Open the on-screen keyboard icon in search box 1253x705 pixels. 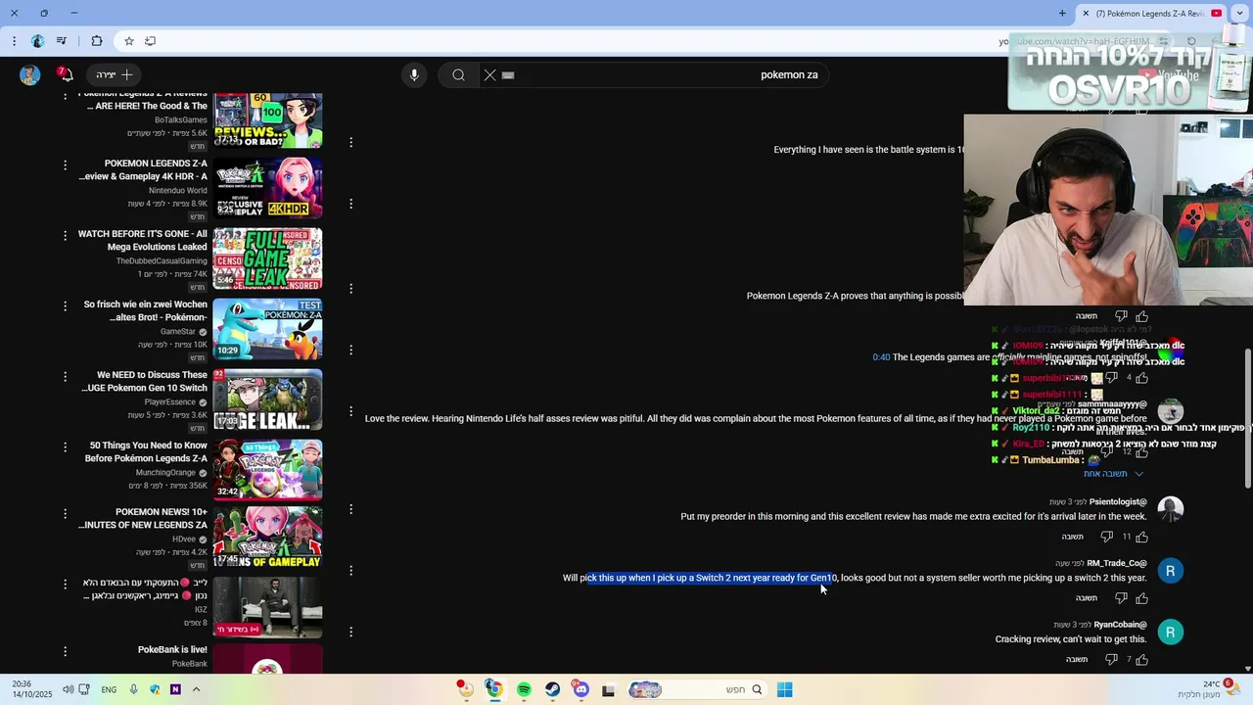point(508,74)
